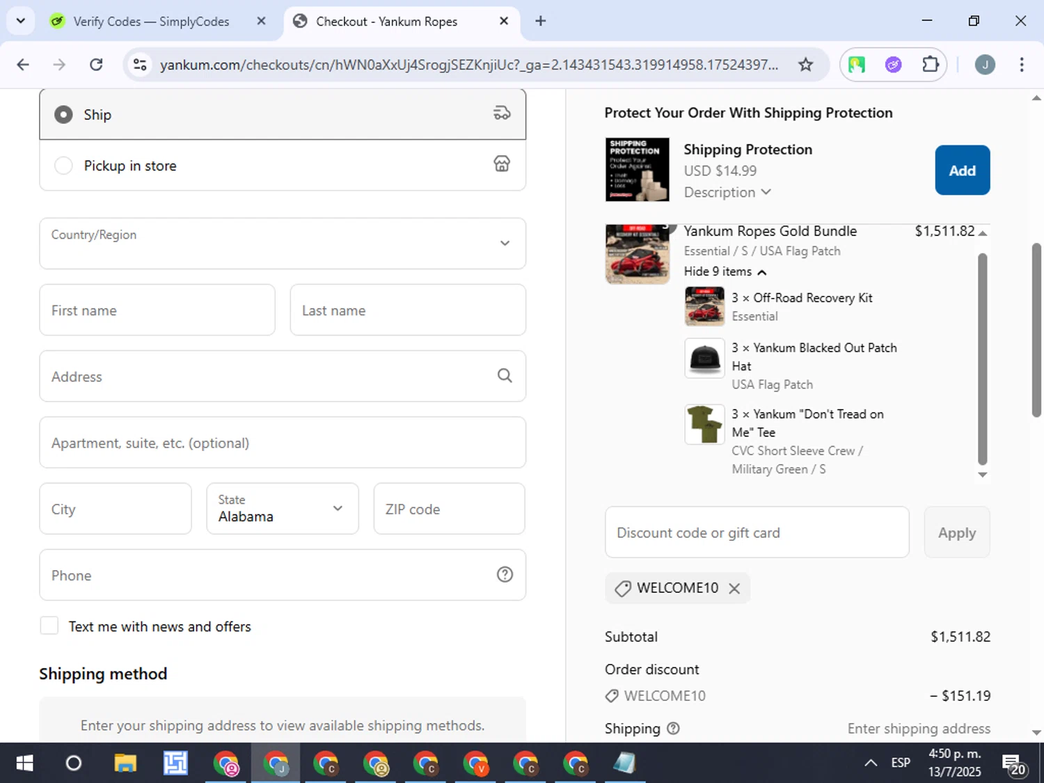Screen dimensions: 1044x783
Task: Go forward in browser history
Action: [60, 65]
